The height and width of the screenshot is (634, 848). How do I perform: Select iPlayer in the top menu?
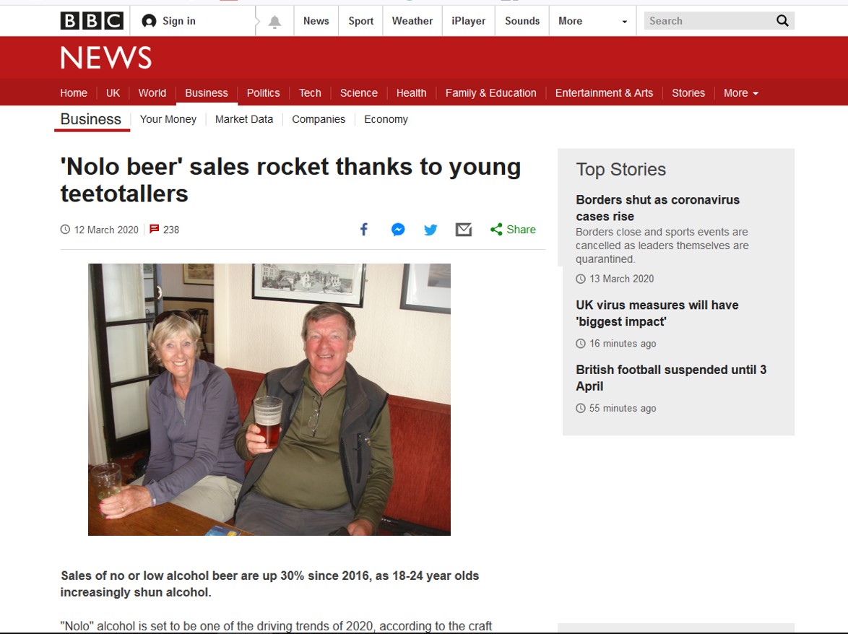pos(468,21)
